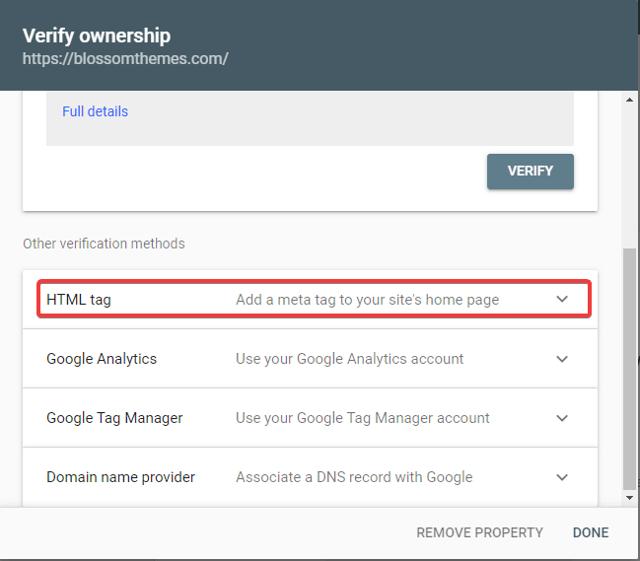Select the Domain name provider label

click(120, 477)
